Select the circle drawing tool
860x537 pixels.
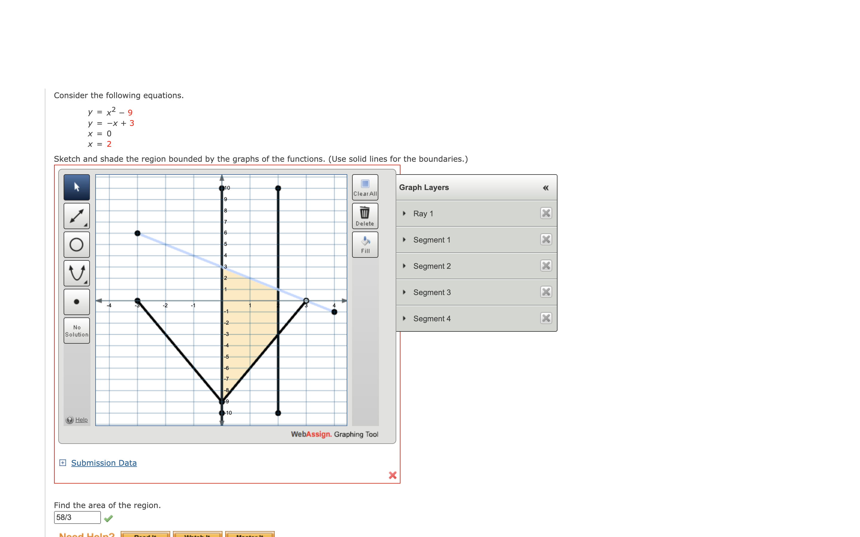click(76, 244)
